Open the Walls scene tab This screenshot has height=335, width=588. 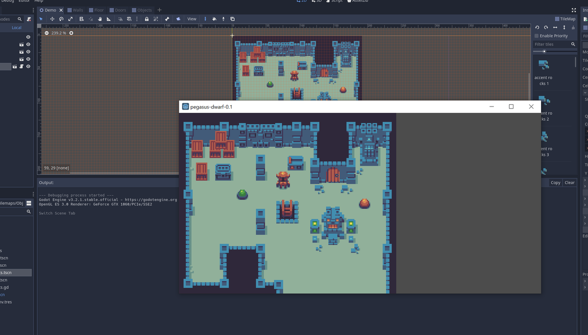click(x=75, y=10)
